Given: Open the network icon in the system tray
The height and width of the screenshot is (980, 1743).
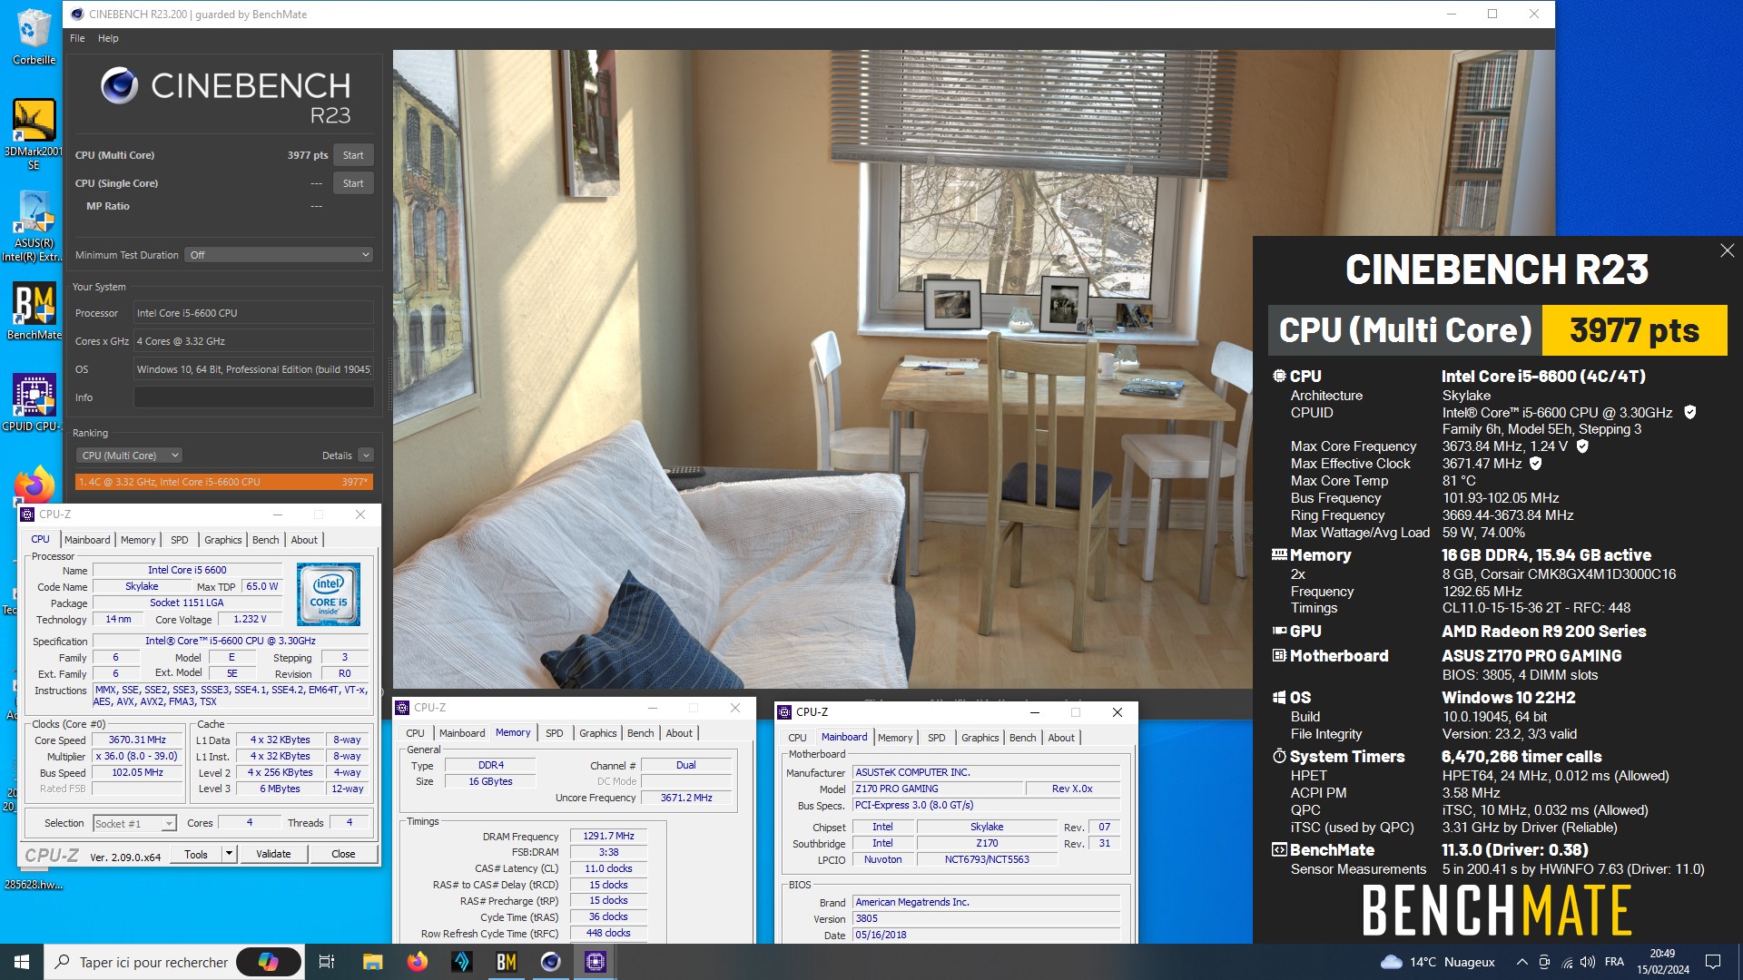Looking at the screenshot, I should (x=1567, y=962).
